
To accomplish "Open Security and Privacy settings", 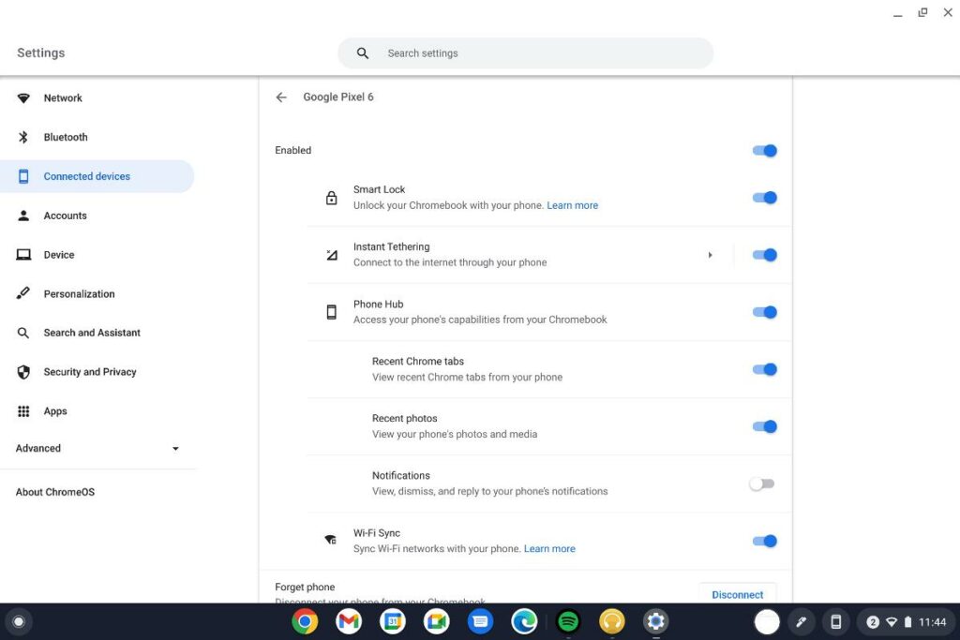I will point(90,372).
